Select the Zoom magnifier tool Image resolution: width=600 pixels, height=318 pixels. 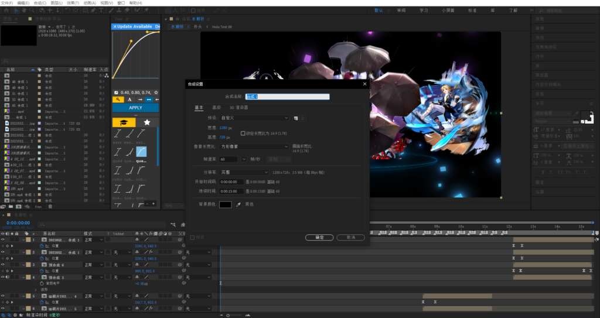[32, 11]
